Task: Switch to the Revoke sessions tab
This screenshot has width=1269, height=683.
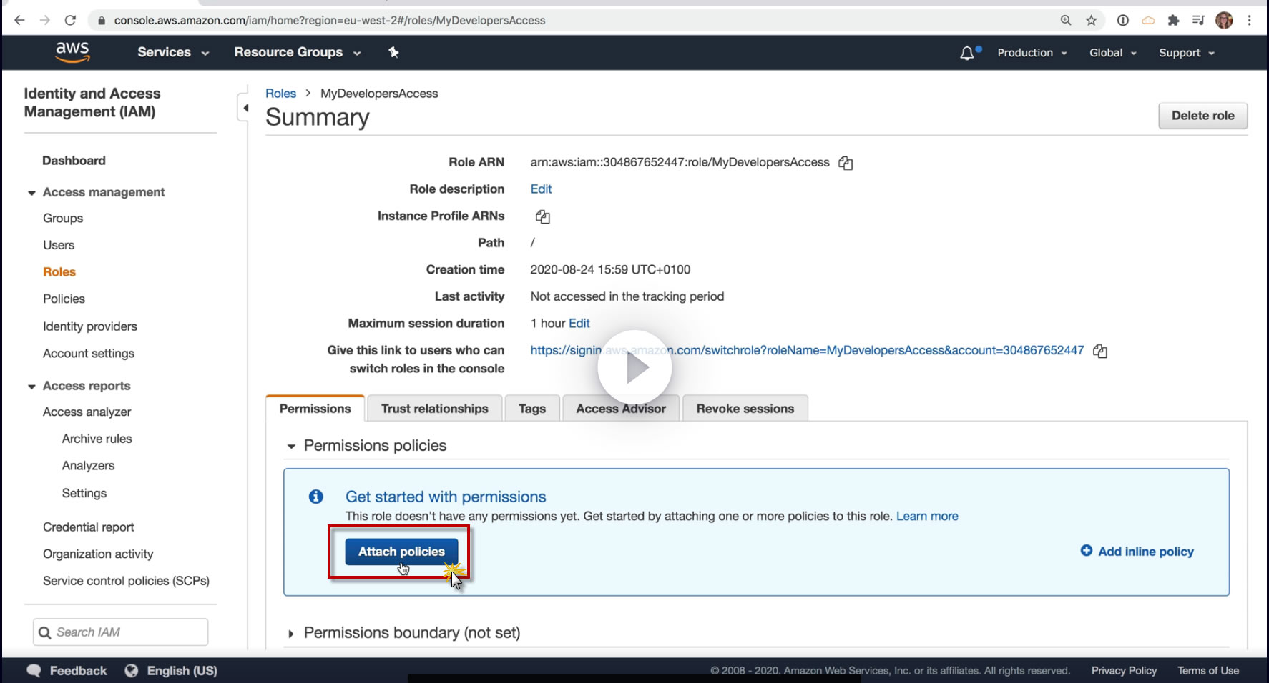Action: click(745, 408)
